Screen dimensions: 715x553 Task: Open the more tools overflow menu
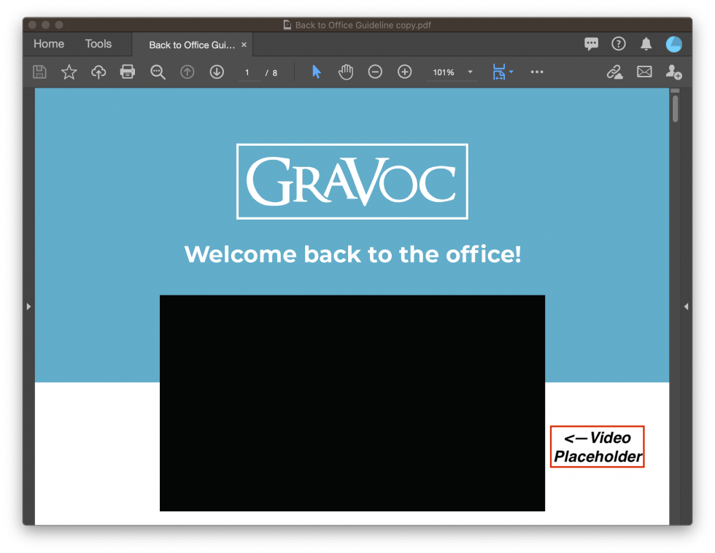tap(537, 71)
